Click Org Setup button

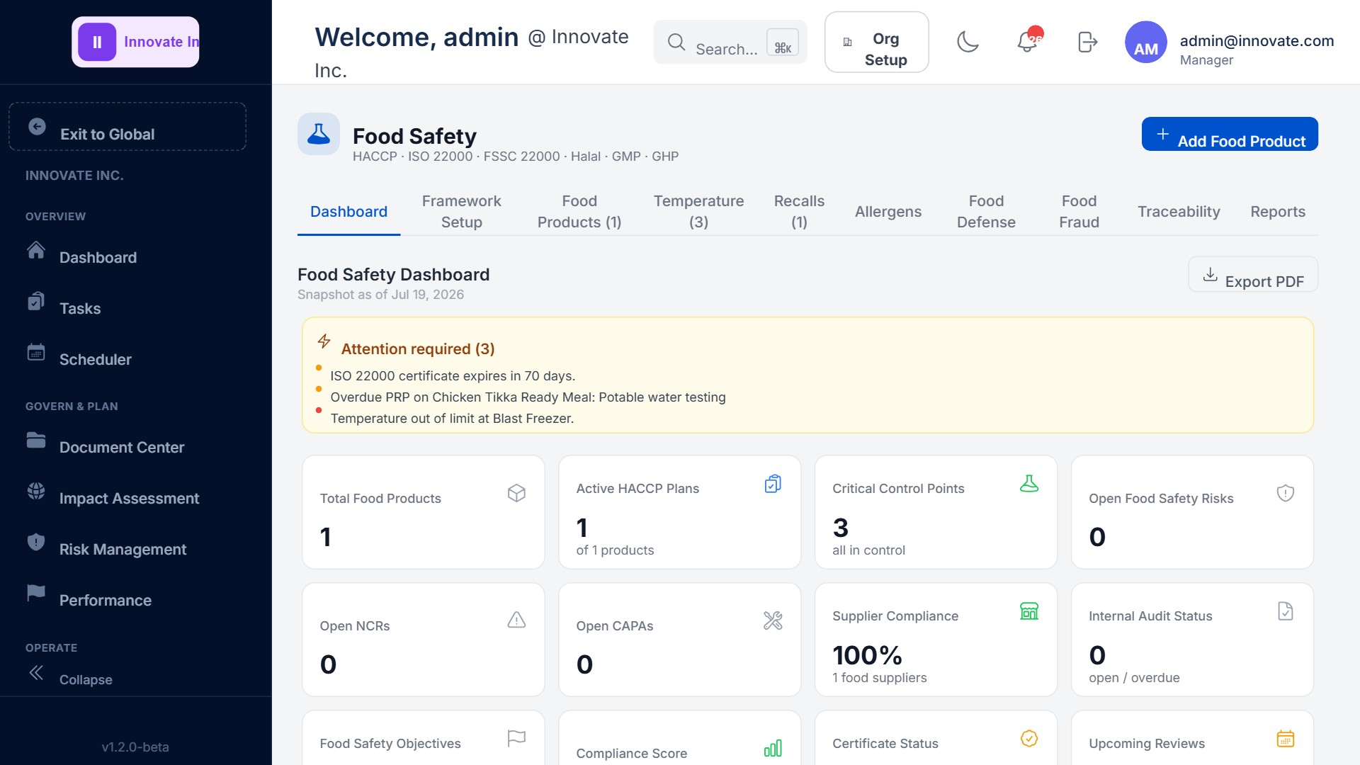click(x=877, y=42)
